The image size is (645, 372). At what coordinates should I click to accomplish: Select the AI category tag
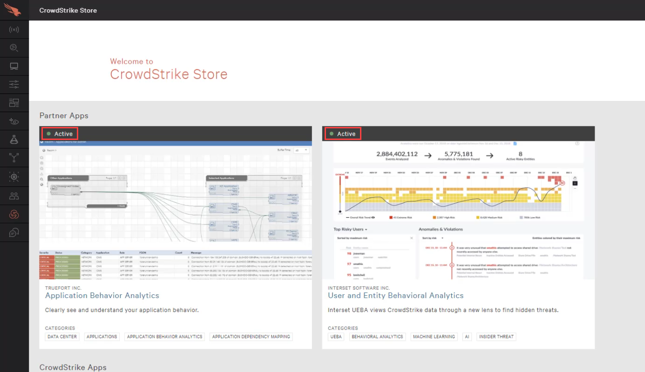click(x=467, y=337)
